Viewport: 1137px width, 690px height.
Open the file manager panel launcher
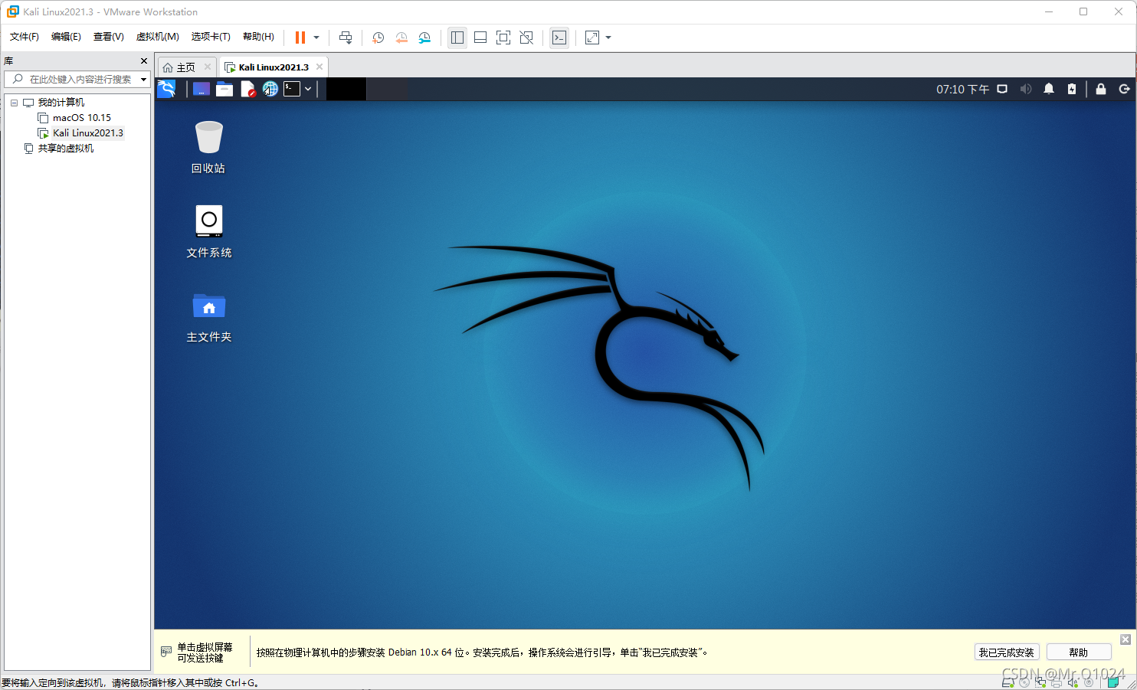tap(224, 89)
